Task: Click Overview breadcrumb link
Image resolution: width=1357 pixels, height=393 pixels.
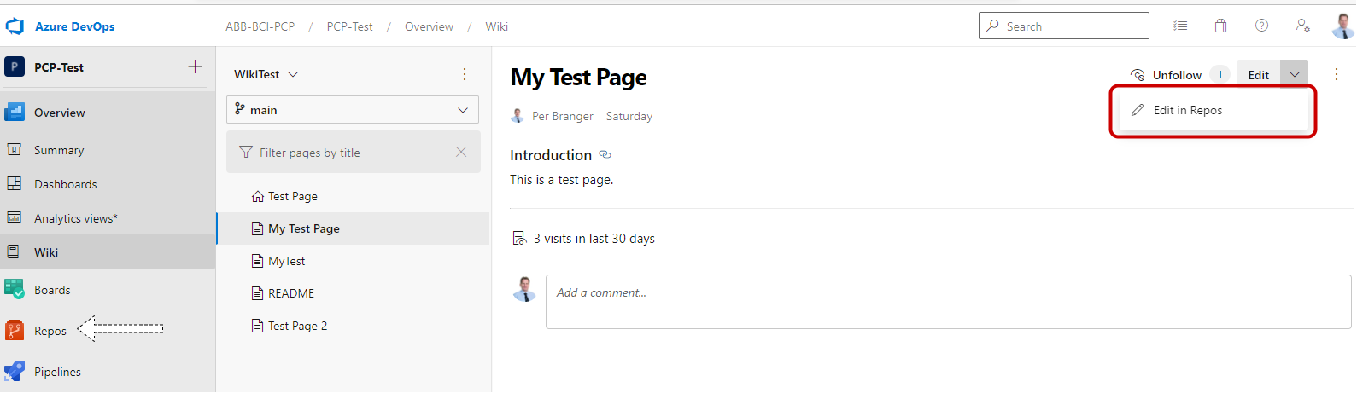Action: [x=429, y=26]
